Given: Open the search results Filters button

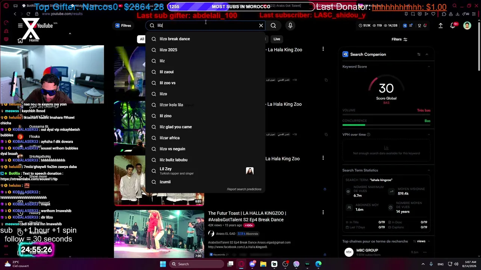Looking at the screenshot, I should 399,39.
